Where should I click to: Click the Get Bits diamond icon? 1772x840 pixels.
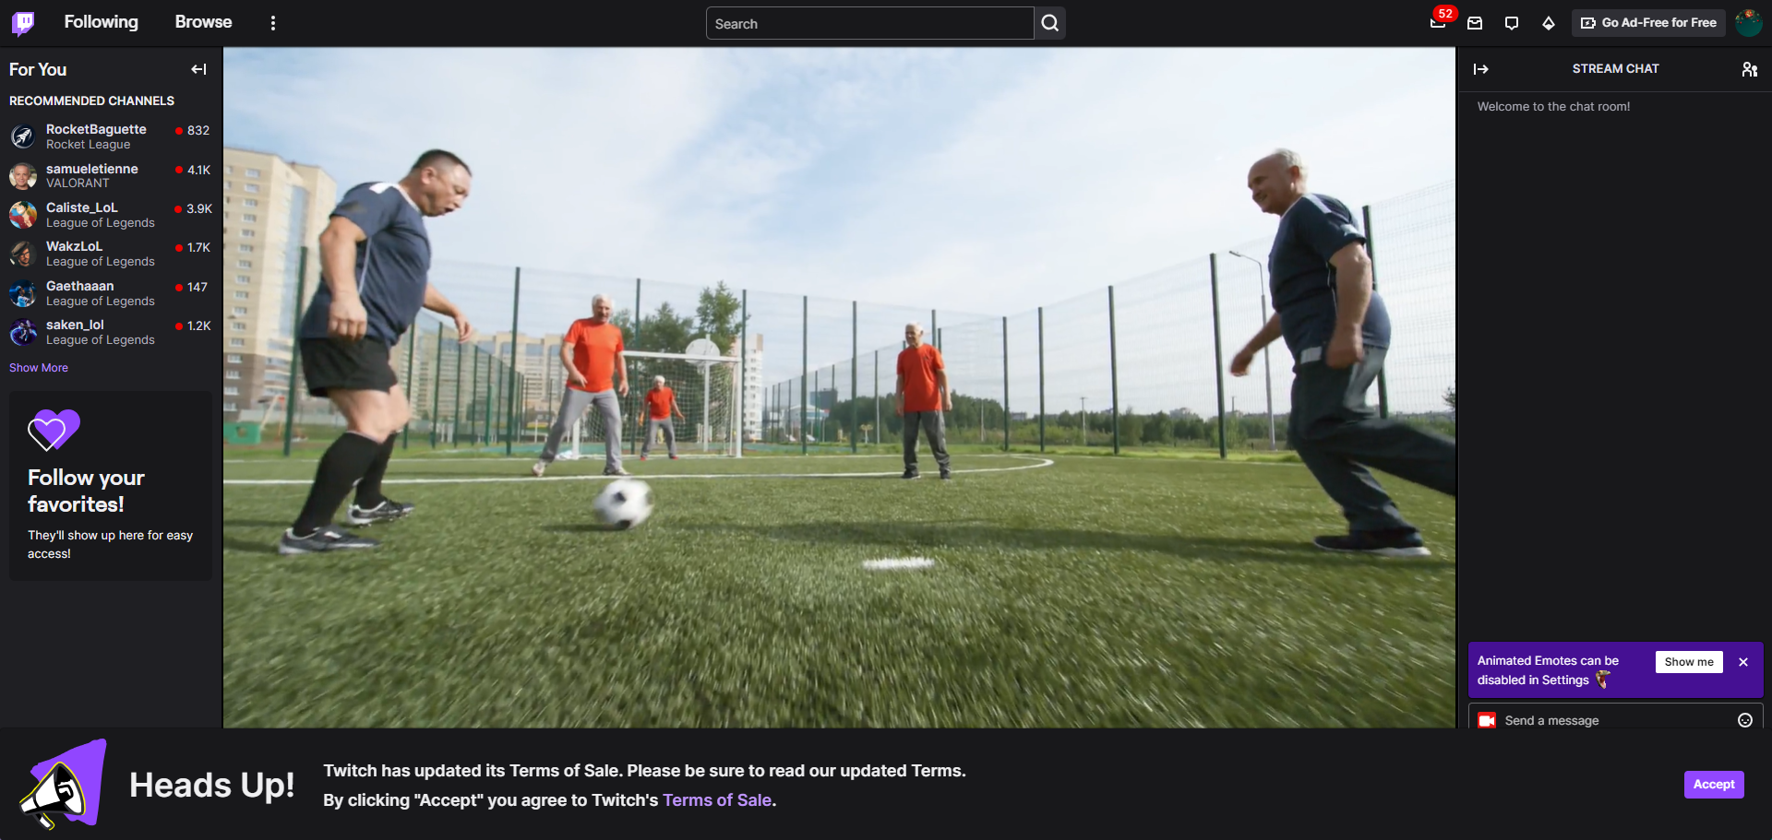click(x=1549, y=23)
